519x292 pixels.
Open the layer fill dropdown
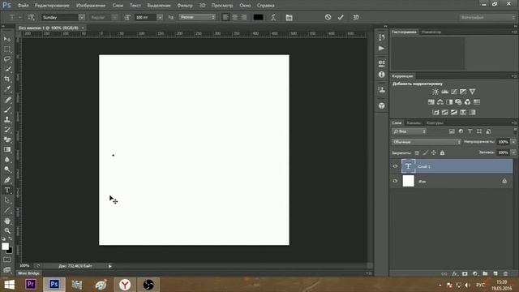513,152
